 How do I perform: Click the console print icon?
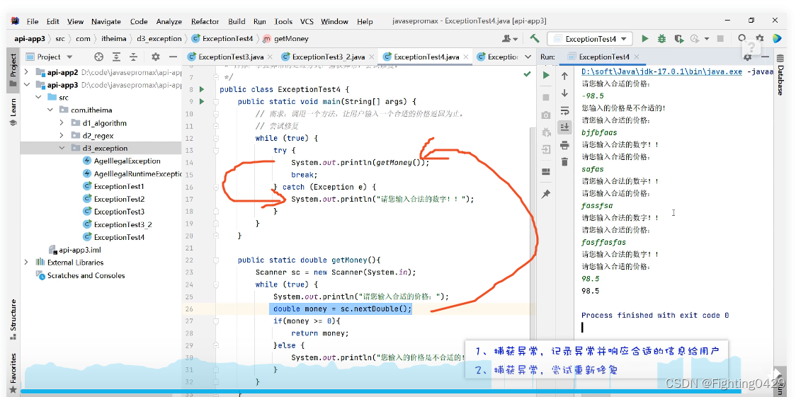point(564,145)
